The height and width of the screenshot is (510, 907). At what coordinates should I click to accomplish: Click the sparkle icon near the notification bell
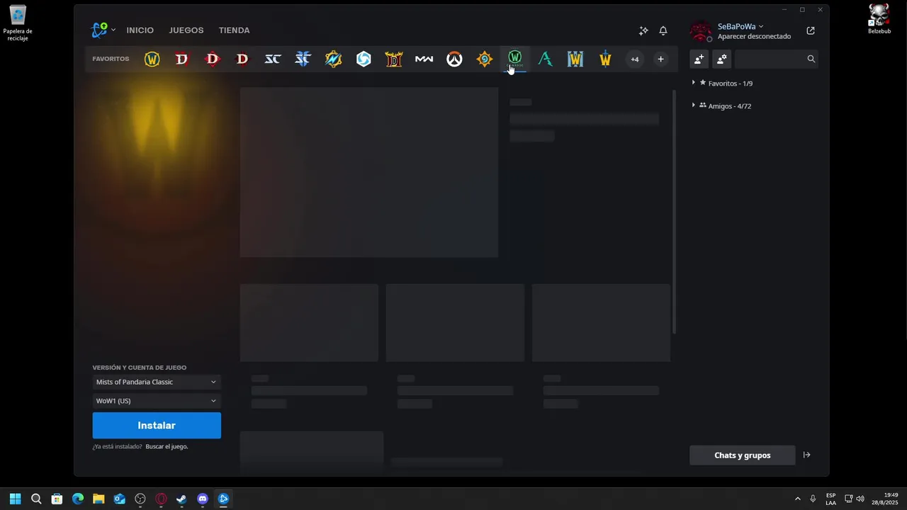[643, 30]
